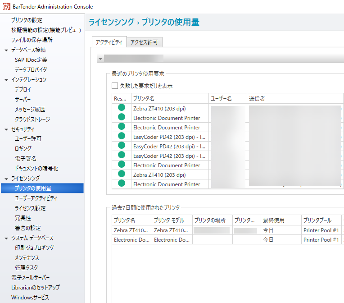The image size is (344, 303).
Task: Open Windowsサービス item
Action: (30, 297)
